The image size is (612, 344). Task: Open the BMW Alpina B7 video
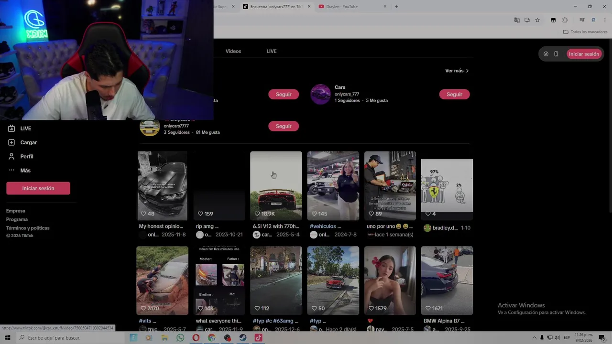click(x=447, y=280)
